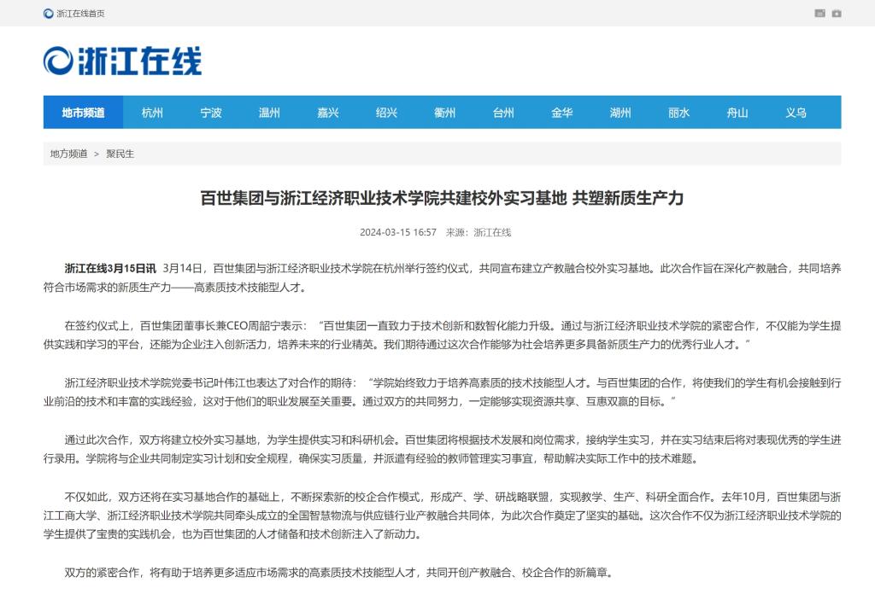Go to 地方频道 breadcrumb
The width and height of the screenshot is (875, 600).
[68, 154]
